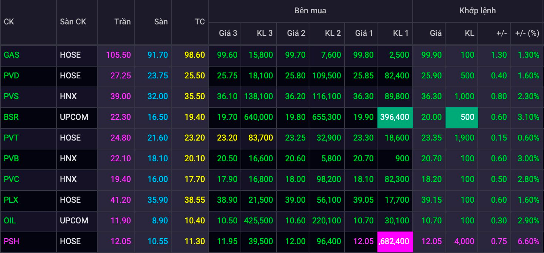Click PVS buy volume 138,100

click(259, 96)
